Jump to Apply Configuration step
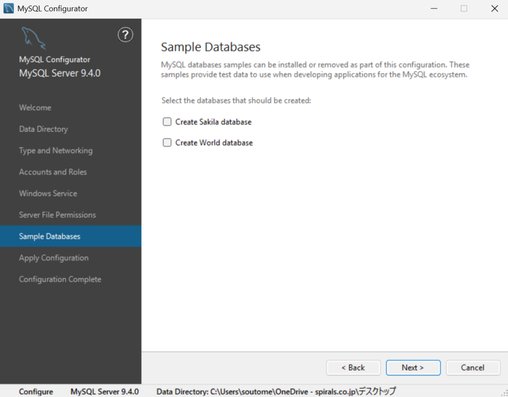This screenshot has width=508, height=397. tap(54, 258)
